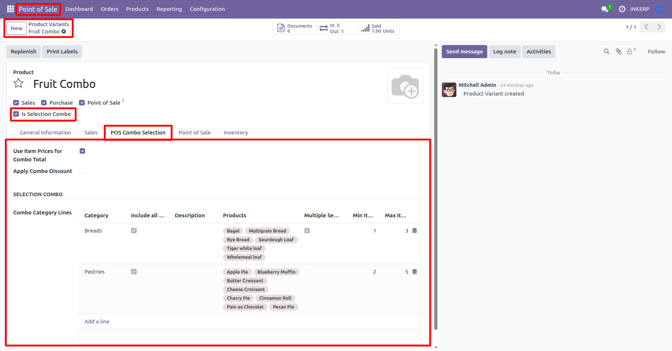
Task: Disable Use Item Prices for Combo Total
Action: (x=83, y=151)
